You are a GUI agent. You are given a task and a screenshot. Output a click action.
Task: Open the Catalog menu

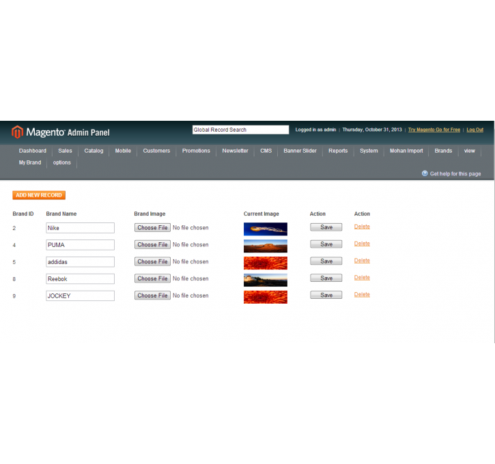coord(94,151)
